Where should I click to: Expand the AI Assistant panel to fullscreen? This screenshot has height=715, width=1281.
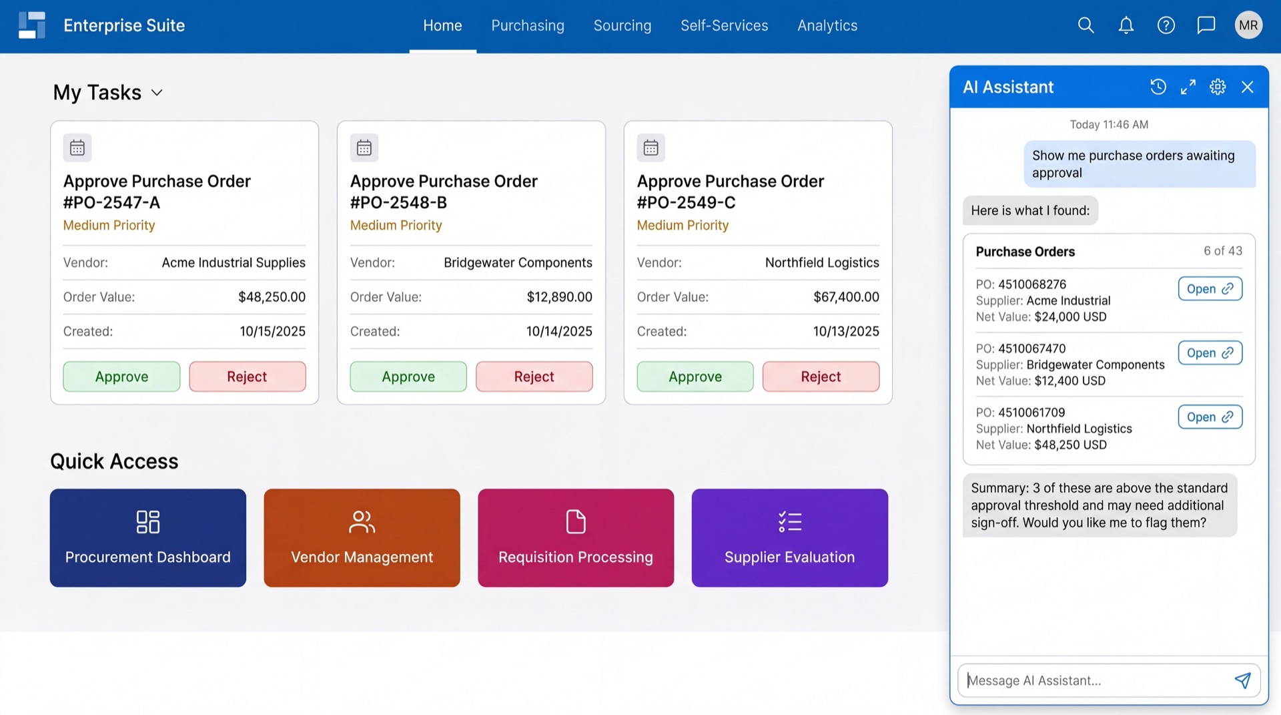click(1188, 87)
